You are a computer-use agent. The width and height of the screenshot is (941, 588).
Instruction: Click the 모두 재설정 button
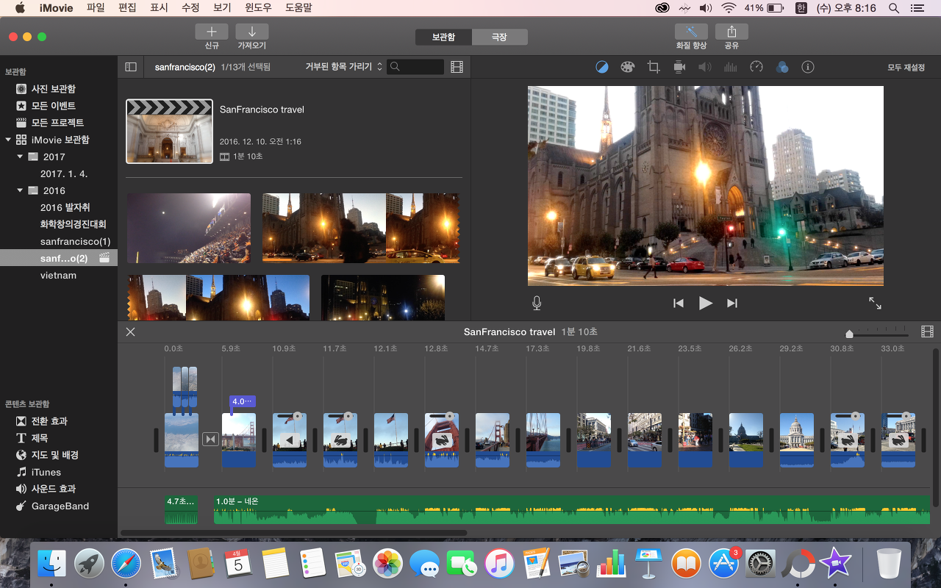[x=906, y=67]
